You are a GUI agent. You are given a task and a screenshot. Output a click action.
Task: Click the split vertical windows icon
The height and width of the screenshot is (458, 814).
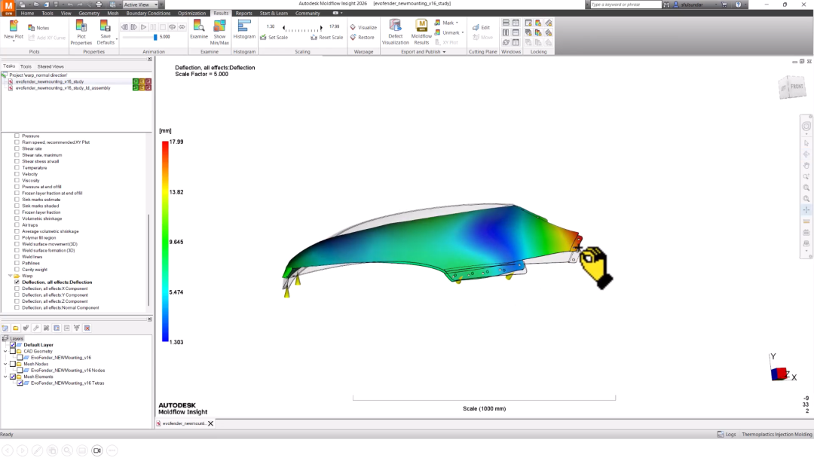[x=506, y=32]
